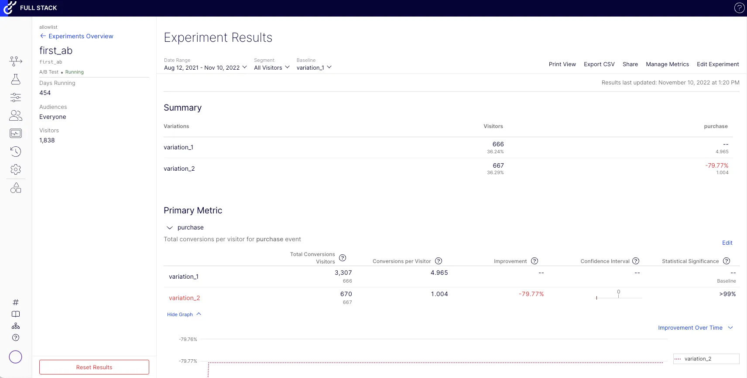Click the Results last updated timestamp
747x378 pixels.
click(670, 82)
